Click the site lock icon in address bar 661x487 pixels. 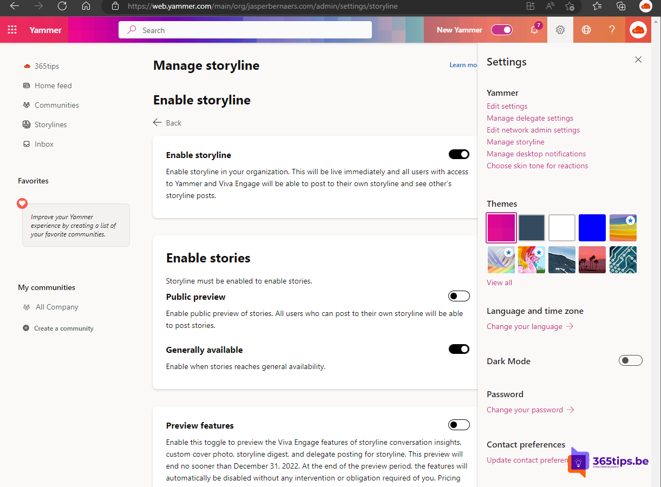coord(115,6)
